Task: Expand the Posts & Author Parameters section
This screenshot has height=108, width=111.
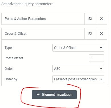Action: click(x=43, y=19)
